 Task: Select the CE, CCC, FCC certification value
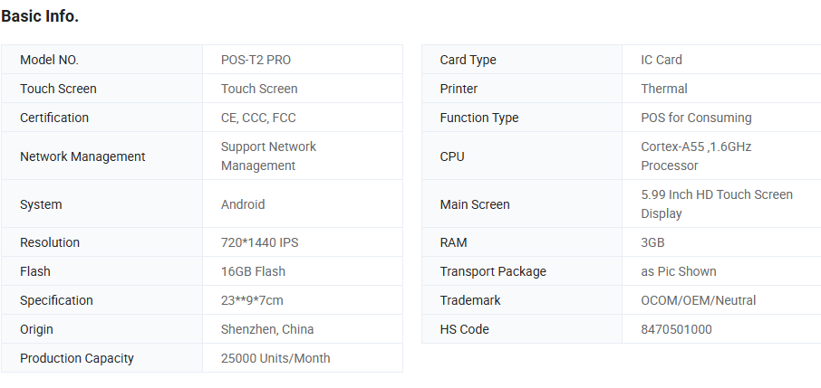tap(258, 118)
